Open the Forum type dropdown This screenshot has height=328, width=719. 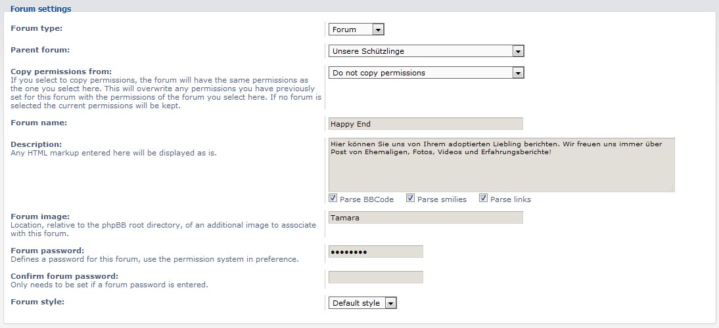point(356,30)
